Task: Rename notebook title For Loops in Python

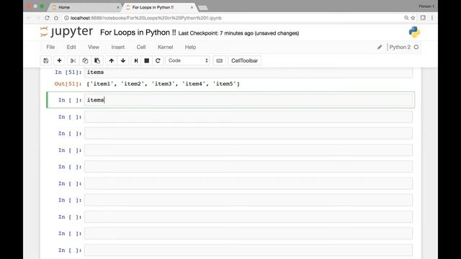Action: [x=138, y=32]
